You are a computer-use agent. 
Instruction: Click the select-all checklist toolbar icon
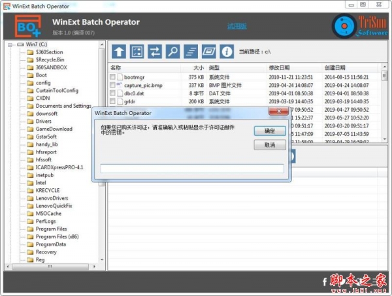137,52
